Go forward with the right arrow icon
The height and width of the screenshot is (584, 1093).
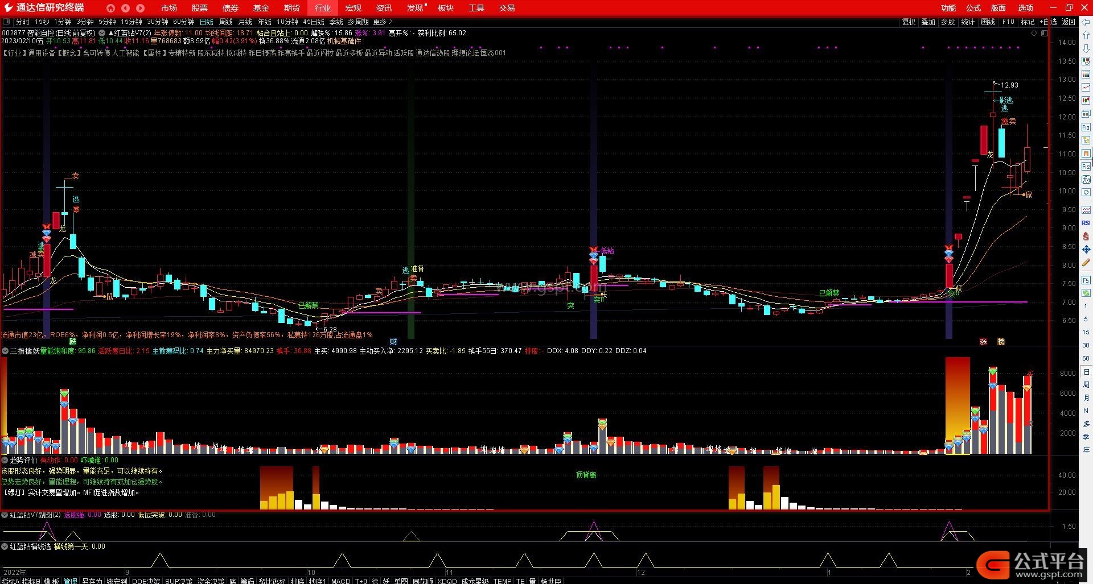click(x=140, y=8)
